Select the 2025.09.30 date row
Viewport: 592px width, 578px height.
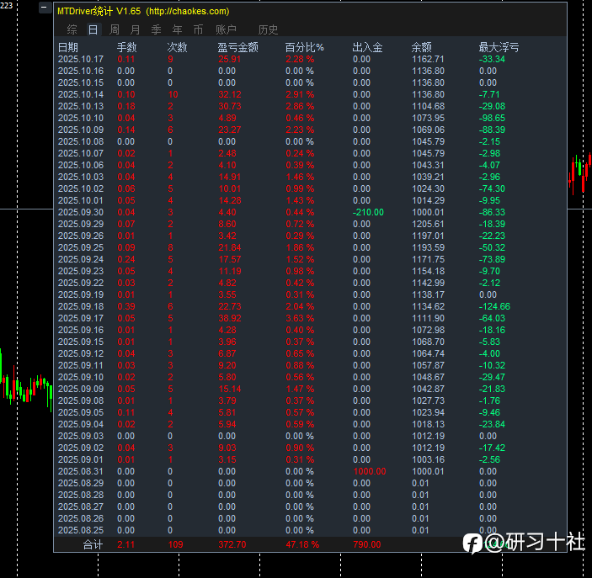[81, 212]
